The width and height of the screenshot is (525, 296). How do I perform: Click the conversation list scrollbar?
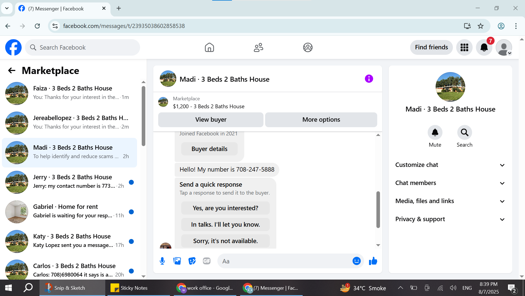pyautogui.click(x=143, y=116)
